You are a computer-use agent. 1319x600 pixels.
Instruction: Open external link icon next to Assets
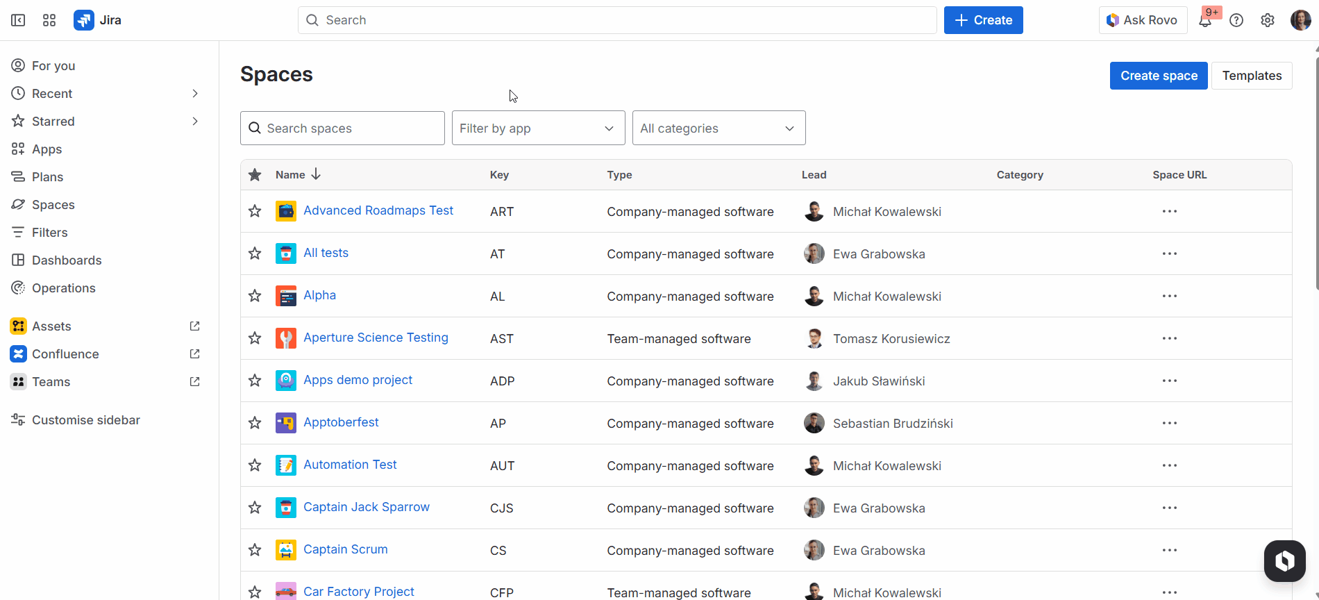195,326
